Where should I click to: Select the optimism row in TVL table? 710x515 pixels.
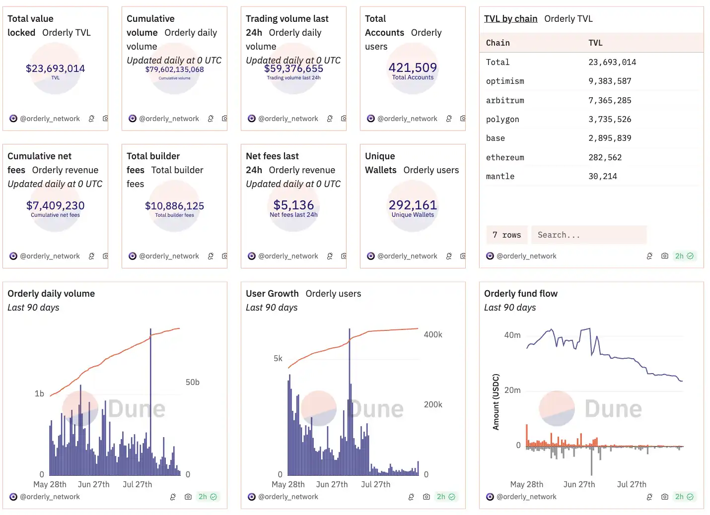505,81
